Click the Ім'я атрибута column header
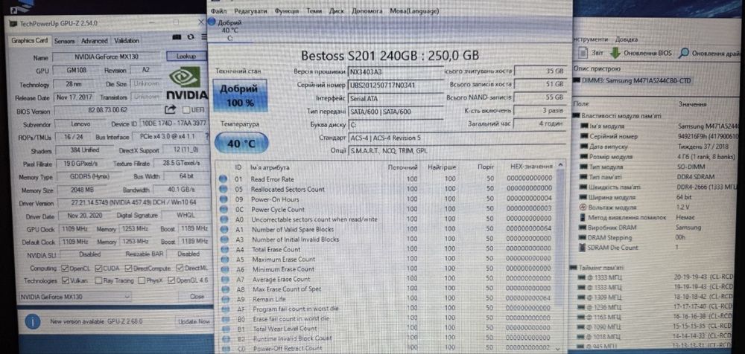The width and height of the screenshot is (745, 354). point(270,167)
